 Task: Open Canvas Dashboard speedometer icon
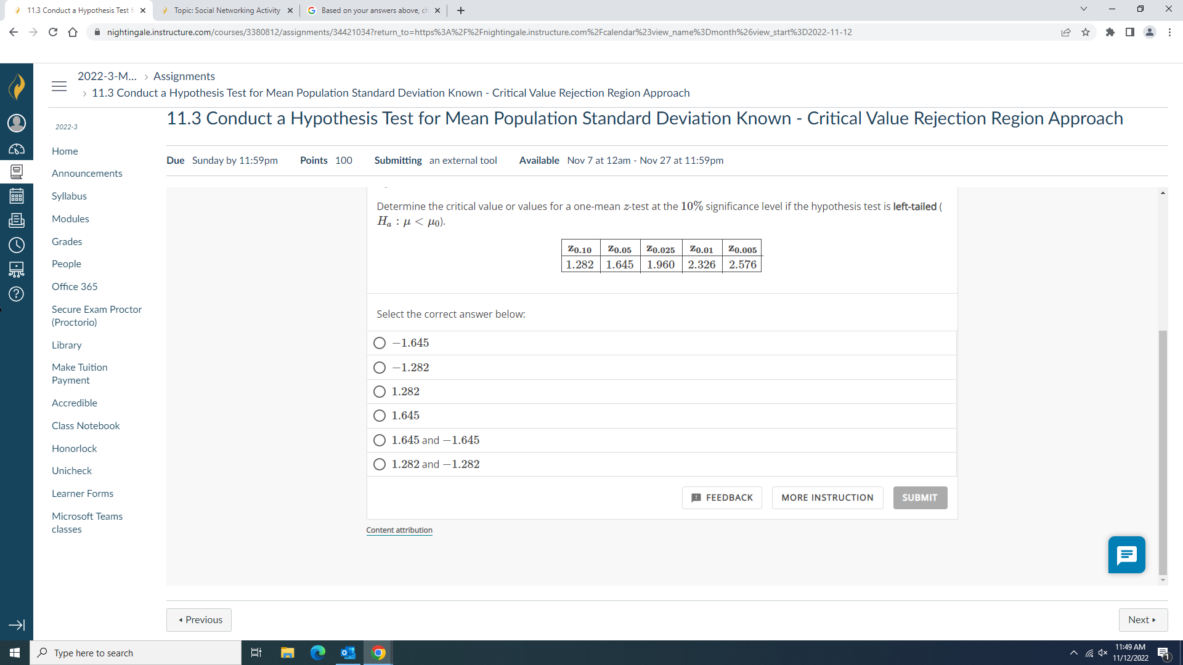[x=17, y=149]
